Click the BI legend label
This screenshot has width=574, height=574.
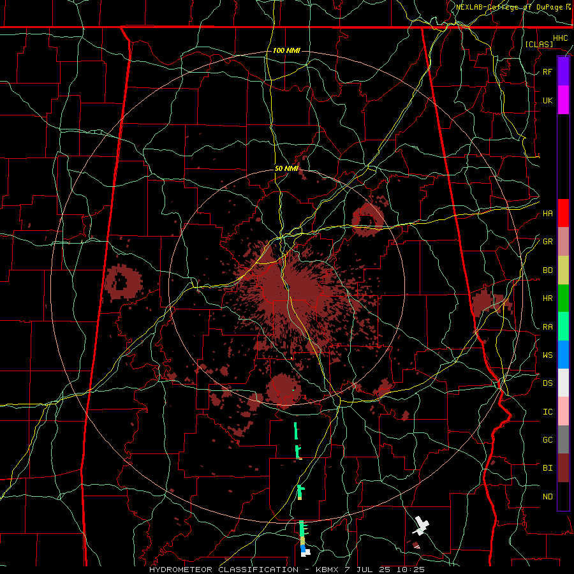tap(547, 468)
